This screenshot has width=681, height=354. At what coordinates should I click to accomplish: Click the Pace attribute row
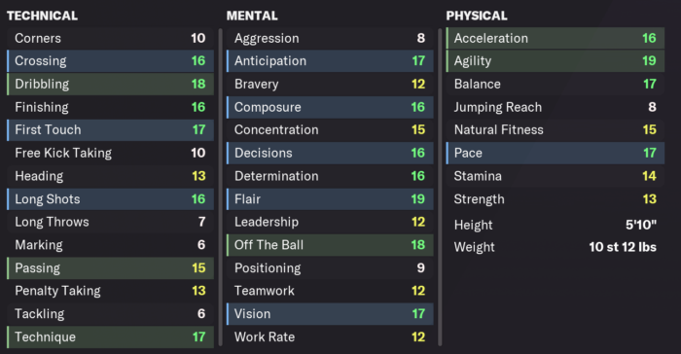click(x=556, y=153)
